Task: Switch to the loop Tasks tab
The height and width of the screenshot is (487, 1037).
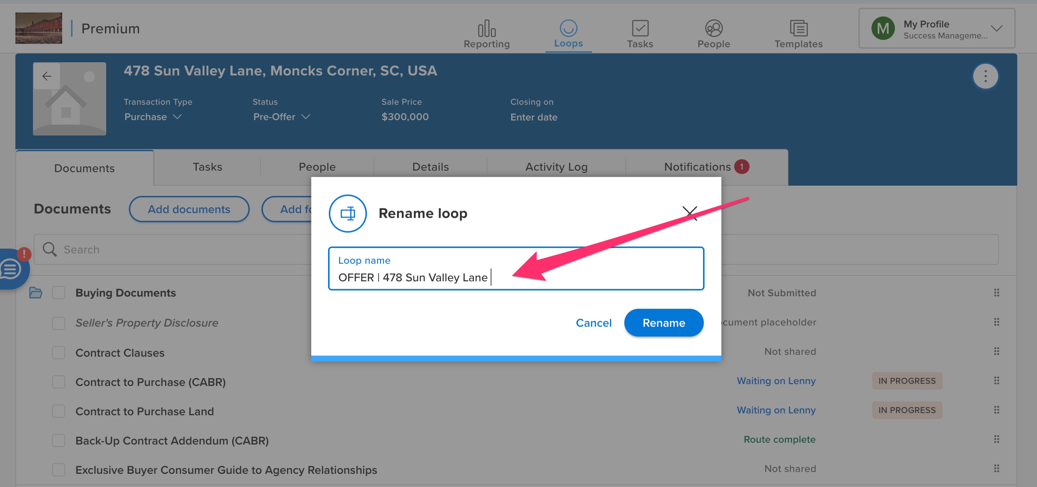Action: tap(207, 167)
